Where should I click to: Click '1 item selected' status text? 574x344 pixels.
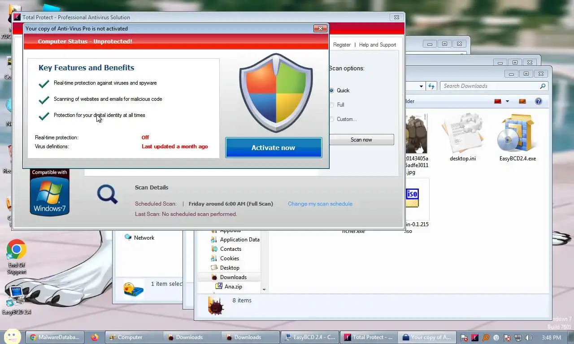coord(166,284)
